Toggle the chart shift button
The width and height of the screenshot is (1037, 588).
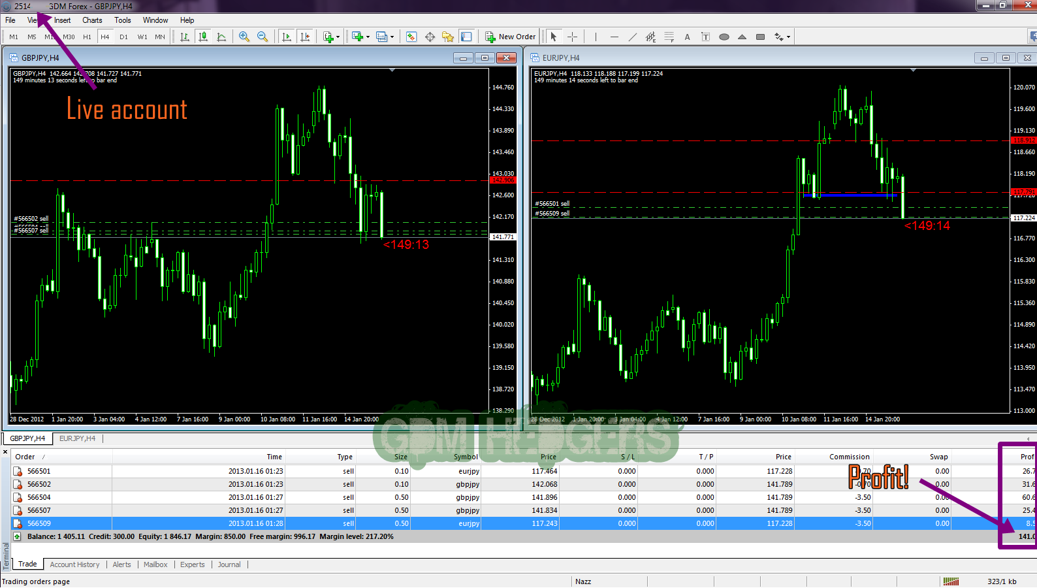pyautogui.click(x=305, y=37)
